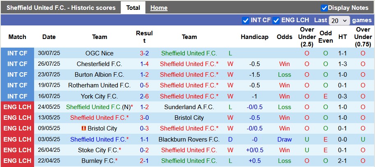Screen dimensions: 375x167
Task: Click the red card icon beside Bristol City
Action: pyautogui.click(x=84, y=128)
